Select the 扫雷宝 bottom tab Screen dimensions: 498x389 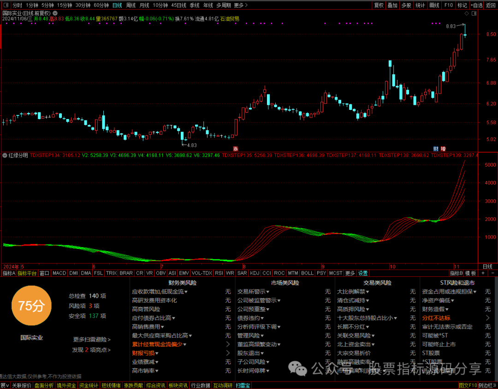point(243,385)
